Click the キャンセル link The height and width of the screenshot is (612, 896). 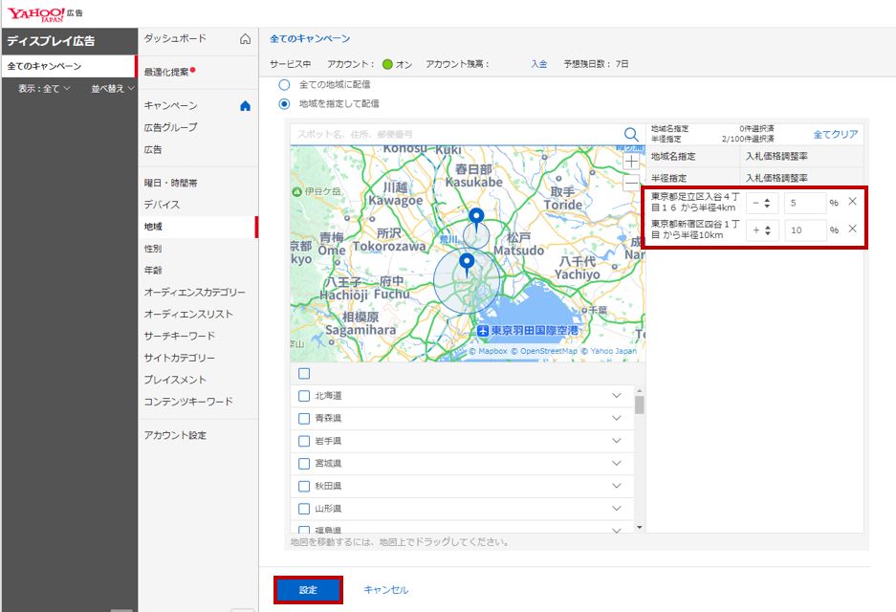(385, 590)
